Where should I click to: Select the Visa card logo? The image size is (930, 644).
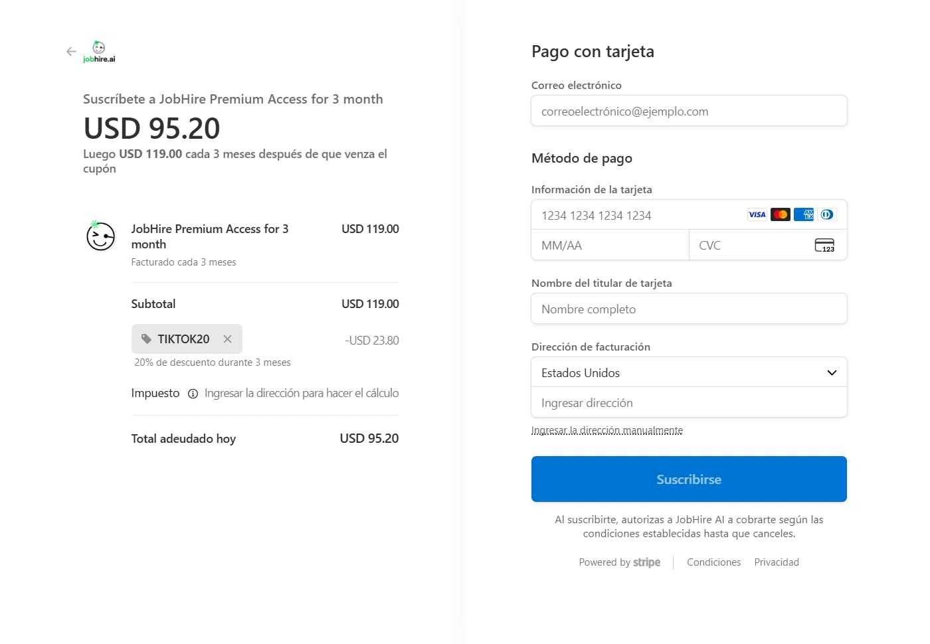click(757, 214)
